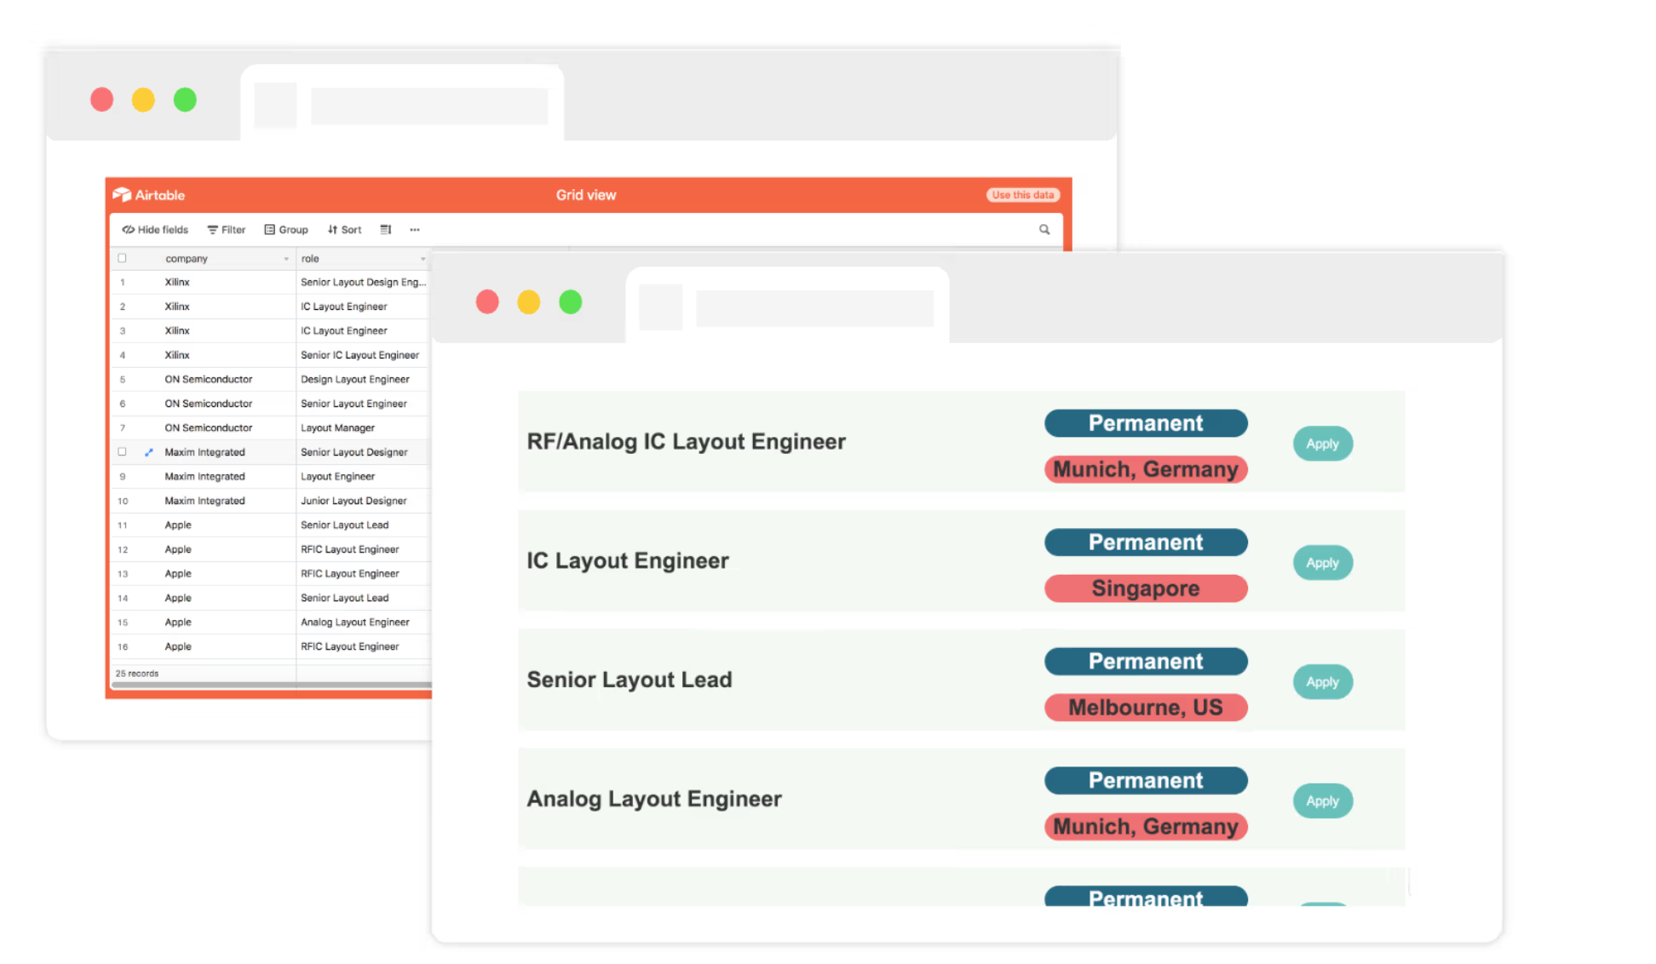
Task: Apply to RF/Analog IC Layout Engineer job
Action: [x=1322, y=444]
